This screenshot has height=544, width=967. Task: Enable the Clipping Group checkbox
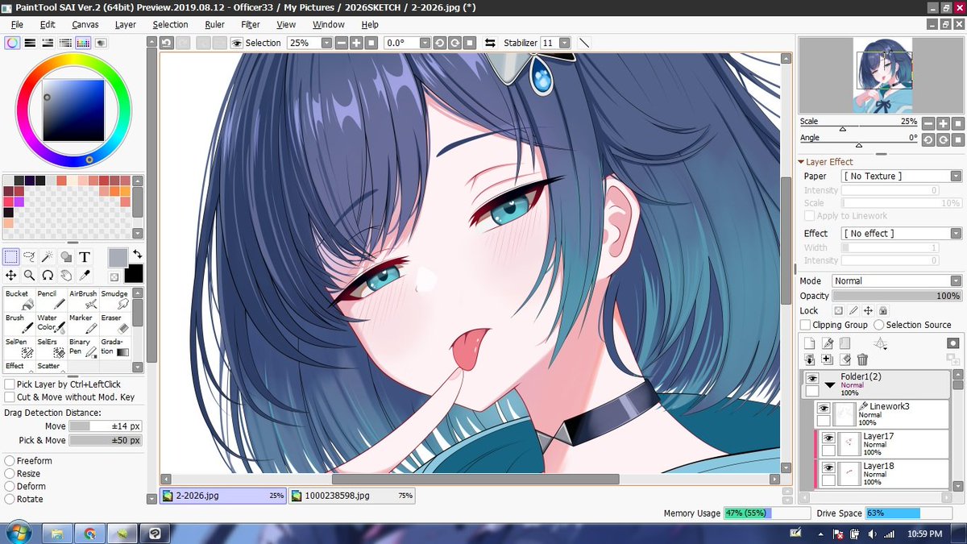(x=806, y=325)
